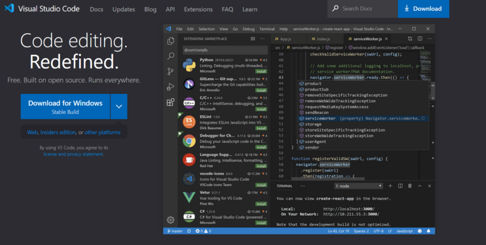The image size is (486, 245).
Task: Click the Visual Studio Code logo
Action: 9,9
